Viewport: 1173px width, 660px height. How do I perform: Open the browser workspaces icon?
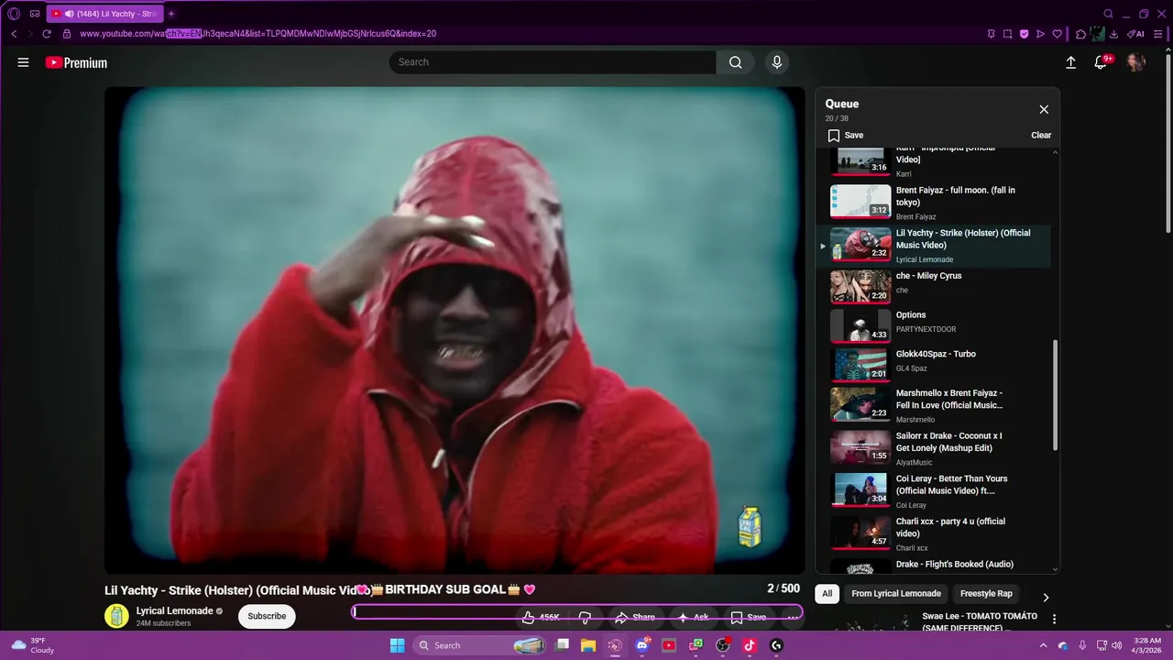click(x=35, y=14)
